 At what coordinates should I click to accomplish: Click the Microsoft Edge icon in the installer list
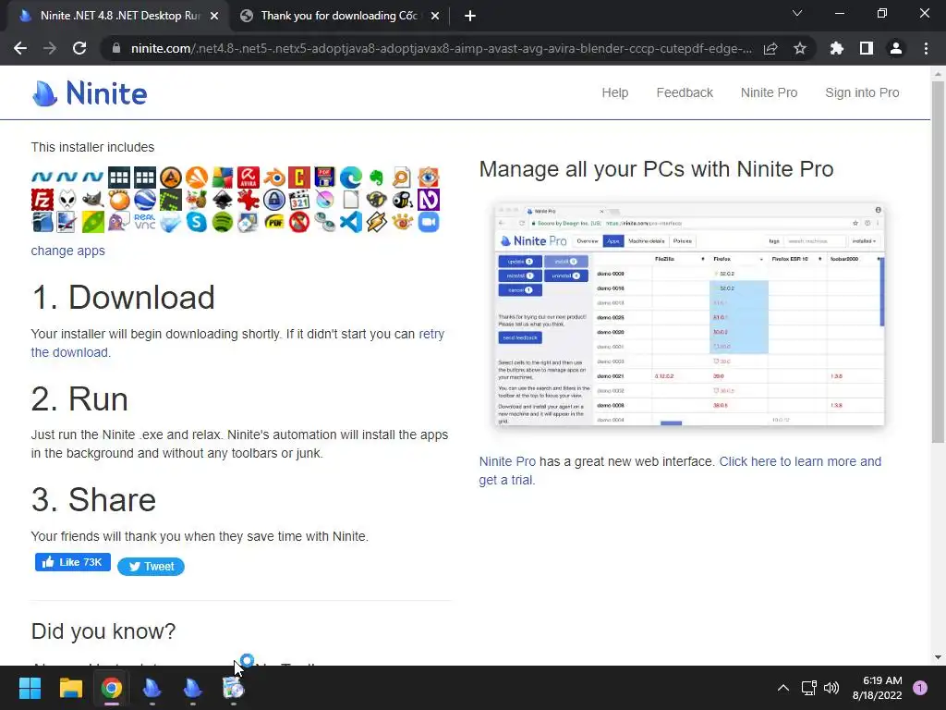point(350,177)
